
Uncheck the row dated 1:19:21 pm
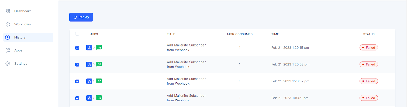[77, 98]
